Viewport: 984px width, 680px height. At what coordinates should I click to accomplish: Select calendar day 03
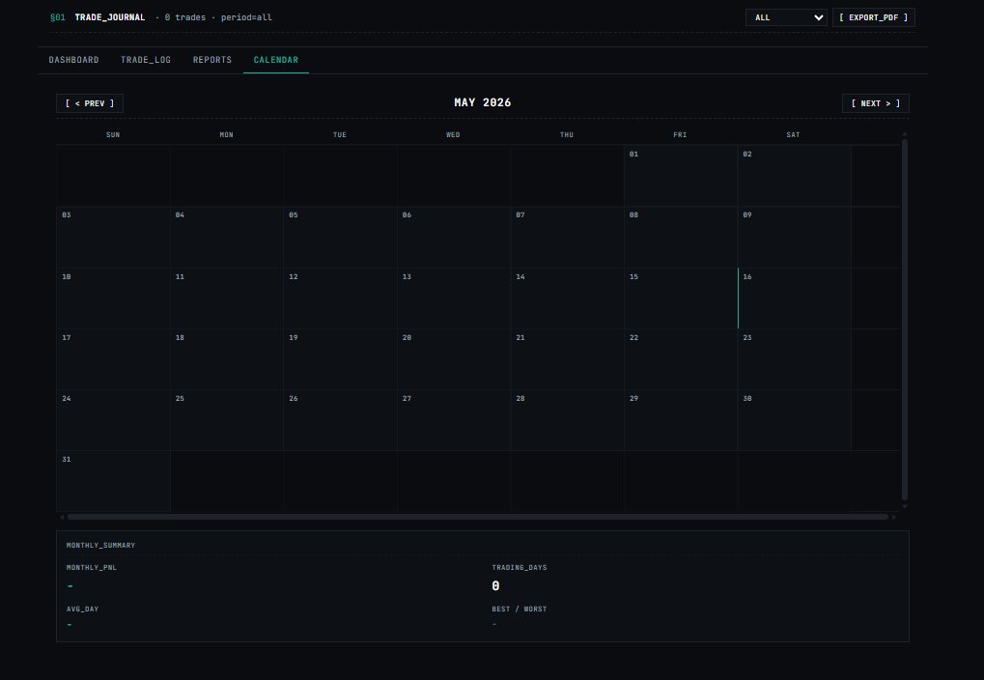pyautogui.click(x=113, y=238)
